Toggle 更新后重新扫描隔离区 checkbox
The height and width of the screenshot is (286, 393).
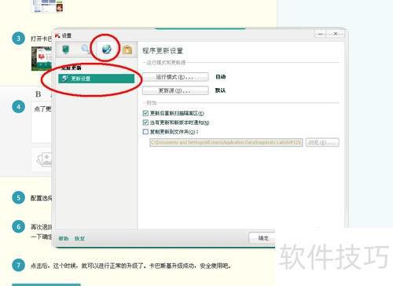[145, 113]
